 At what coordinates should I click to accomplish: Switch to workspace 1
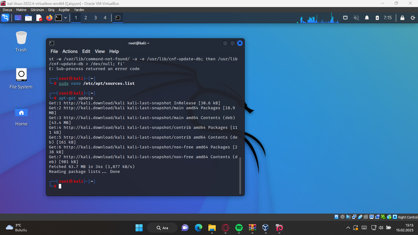coord(76,18)
